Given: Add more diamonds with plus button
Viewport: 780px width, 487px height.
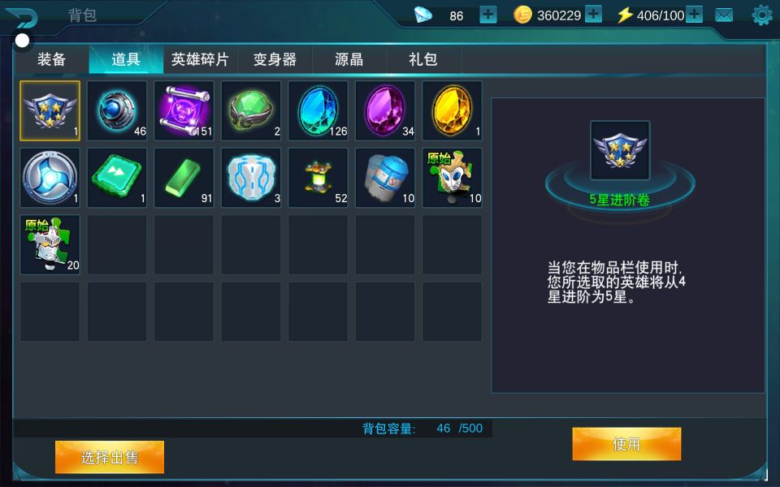Looking at the screenshot, I should (x=488, y=15).
